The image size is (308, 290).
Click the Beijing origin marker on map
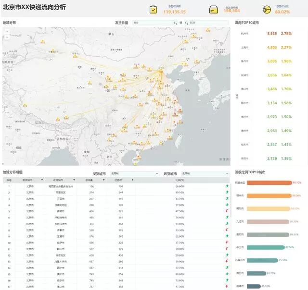pyautogui.click(x=161, y=71)
